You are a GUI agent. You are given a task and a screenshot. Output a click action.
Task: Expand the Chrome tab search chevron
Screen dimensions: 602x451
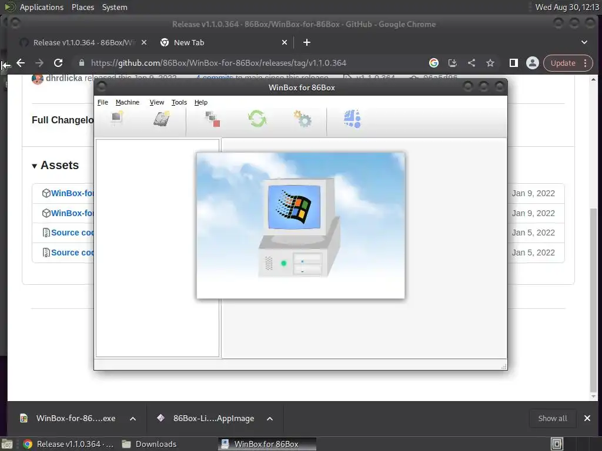point(584,42)
